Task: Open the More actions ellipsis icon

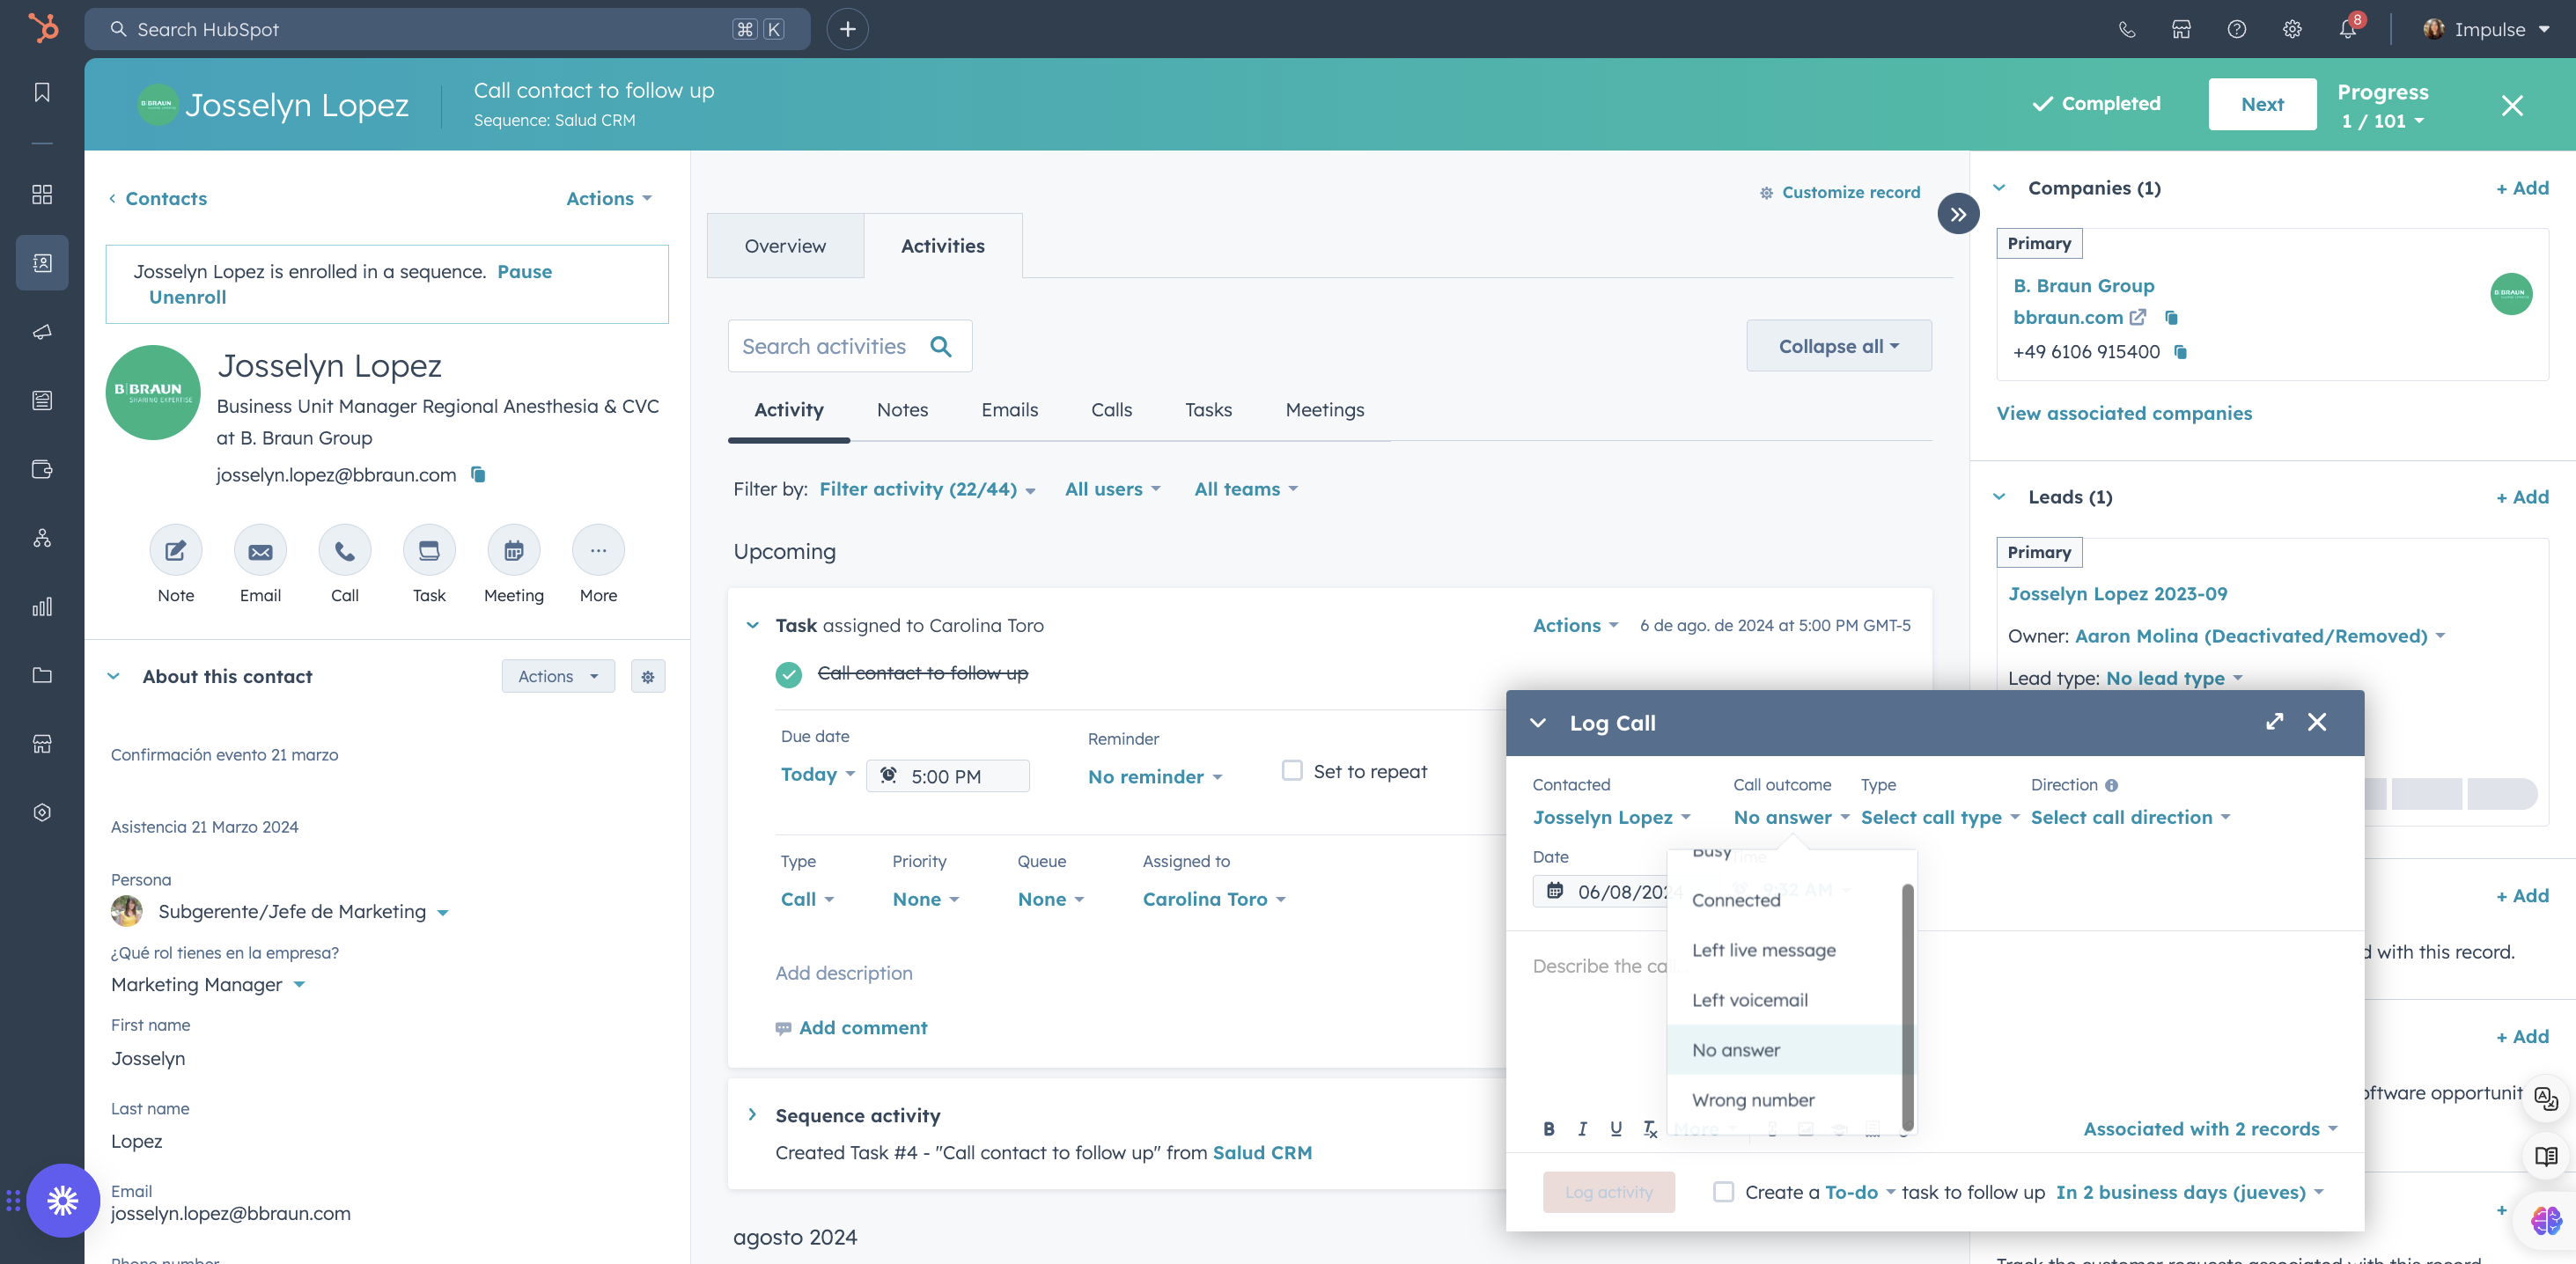Action: (x=598, y=550)
